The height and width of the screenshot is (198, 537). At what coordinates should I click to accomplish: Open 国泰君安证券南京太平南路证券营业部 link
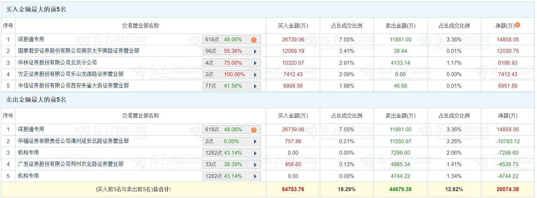78,51
